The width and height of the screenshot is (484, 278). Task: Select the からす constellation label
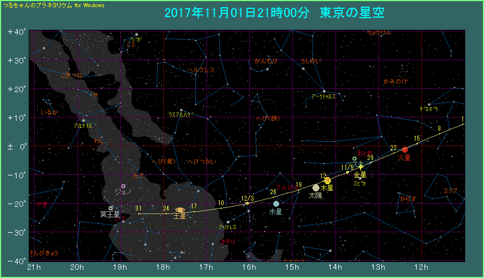point(407,197)
